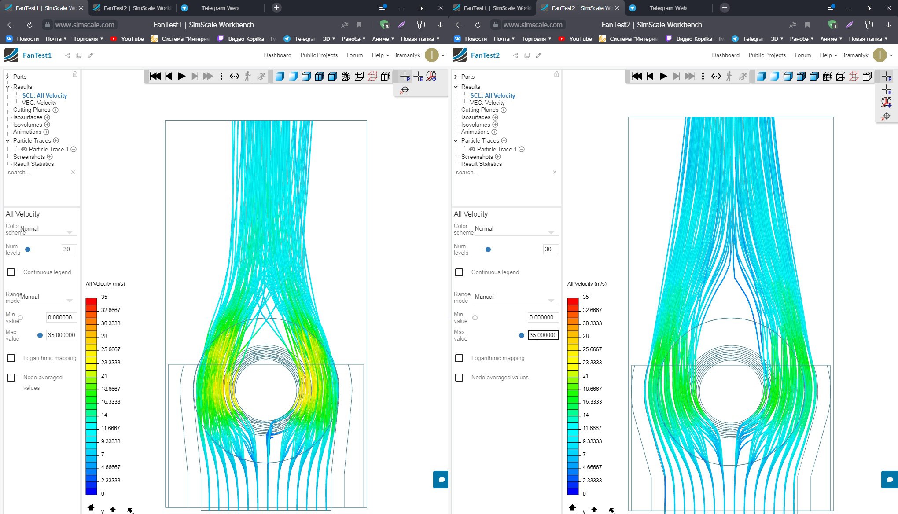Add a new Cutting Plane in FanTest1
Image resolution: width=898 pixels, height=514 pixels.
pos(55,110)
